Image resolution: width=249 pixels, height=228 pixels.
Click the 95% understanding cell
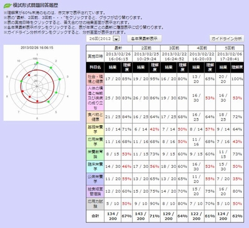tap(154, 79)
